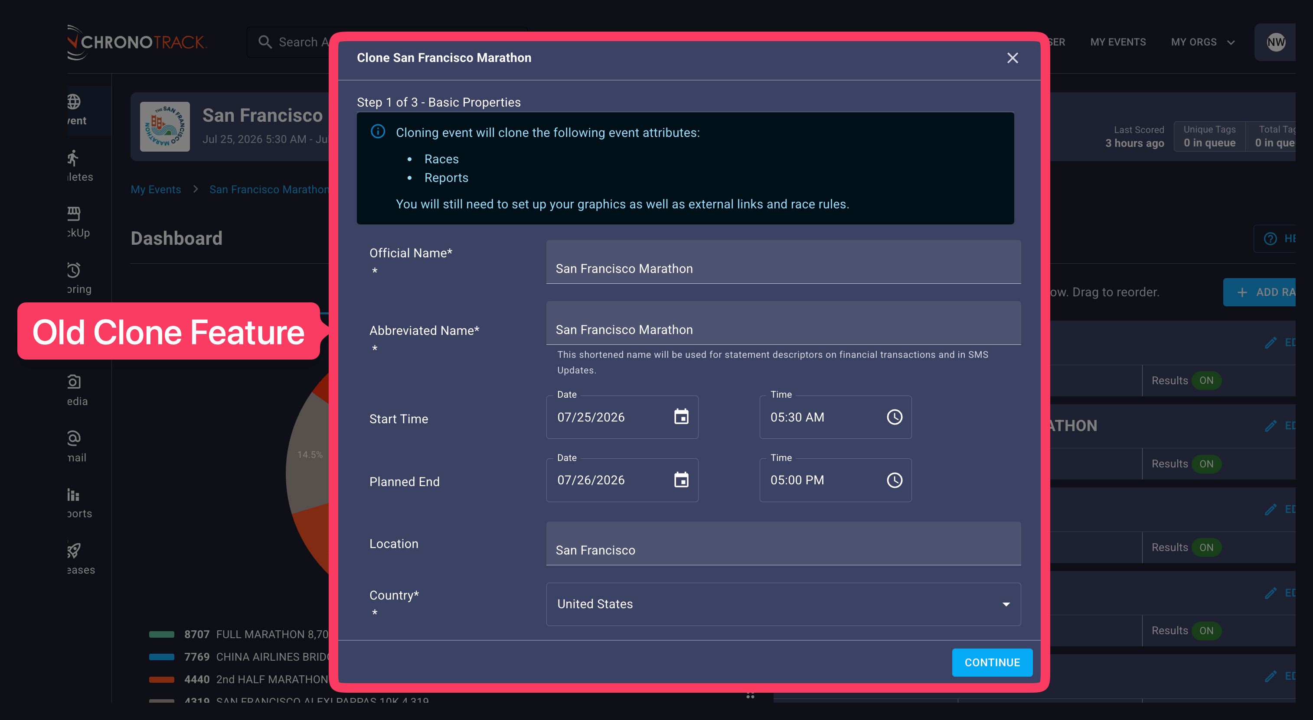Image resolution: width=1313 pixels, height=720 pixels.
Task: Open the Releases rocket icon in sidebar
Action: point(73,551)
